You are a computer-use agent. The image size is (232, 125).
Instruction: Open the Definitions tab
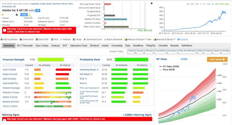187,46
